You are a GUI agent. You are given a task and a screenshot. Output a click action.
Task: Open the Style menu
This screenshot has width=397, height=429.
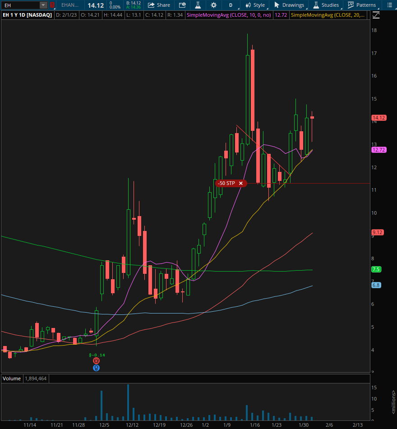pyautogui.click(x=255, y=5)
